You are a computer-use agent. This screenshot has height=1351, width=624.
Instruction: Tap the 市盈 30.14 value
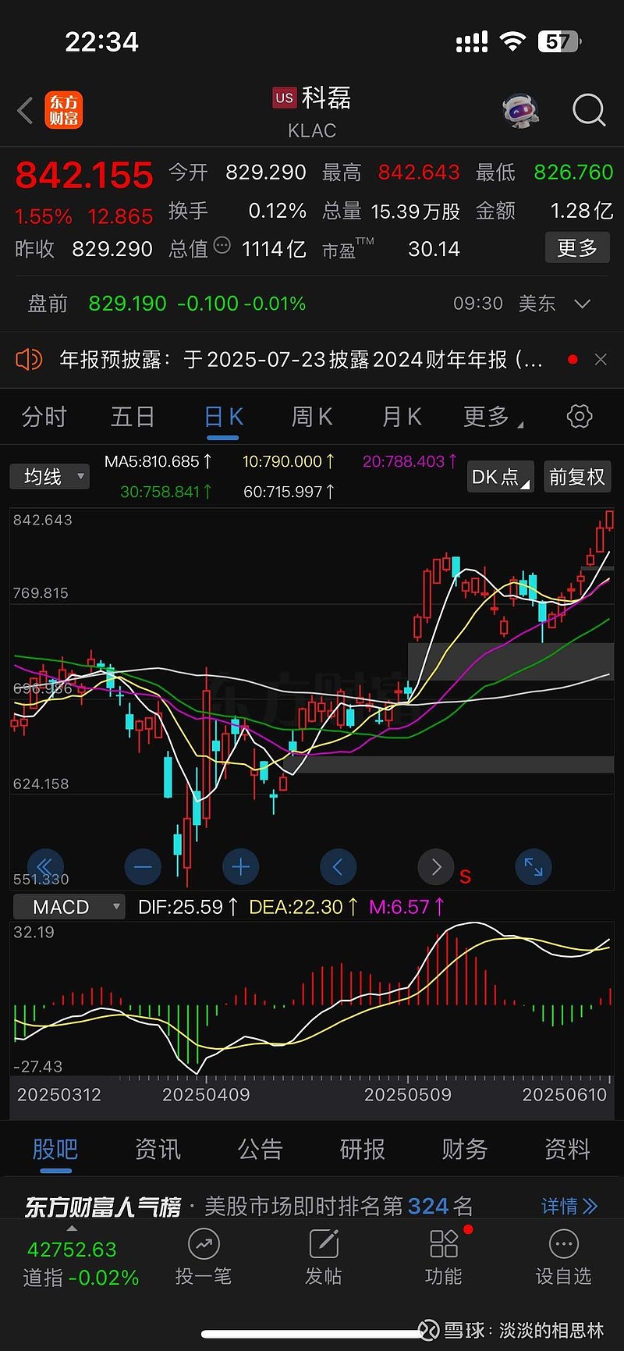pyautogui.click(x=434, y=249)
